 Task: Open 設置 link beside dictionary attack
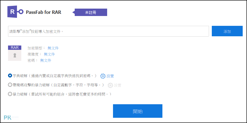110,76
